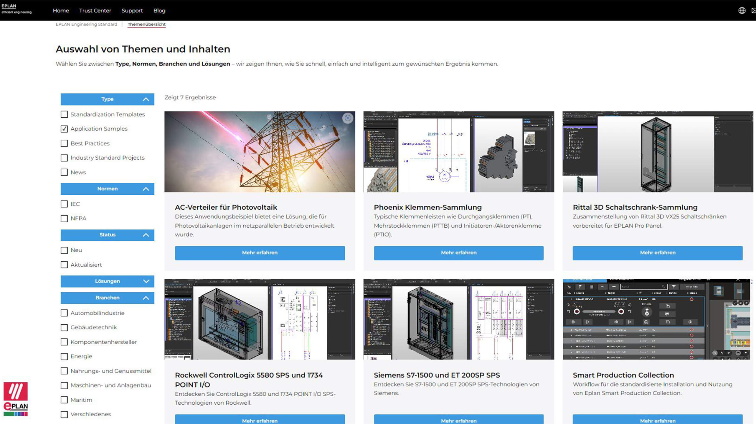The height and width of the screenshot is (424, 756).
Task: Go to Home in top navigation
Action: [61, 11]
